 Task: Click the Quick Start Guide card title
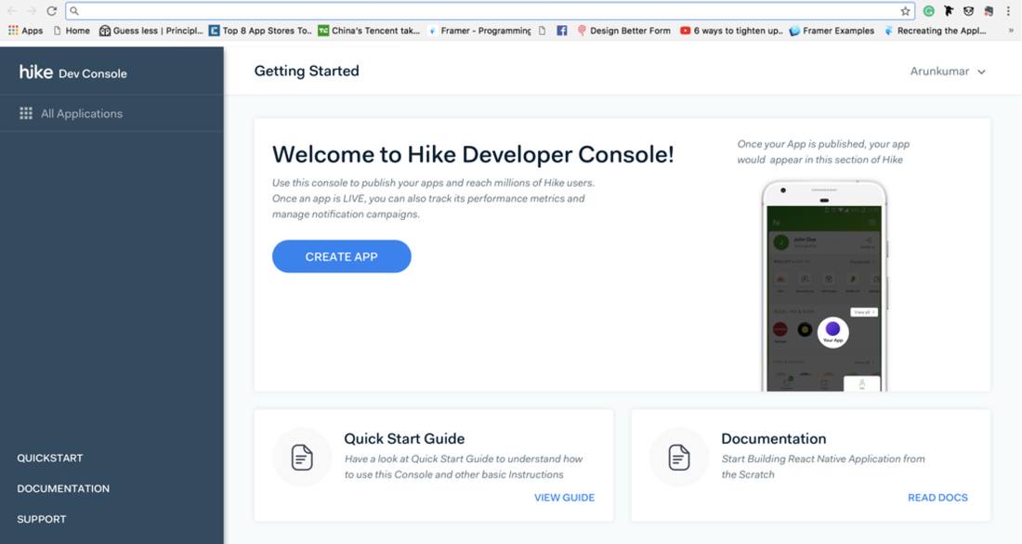(404, 439)
